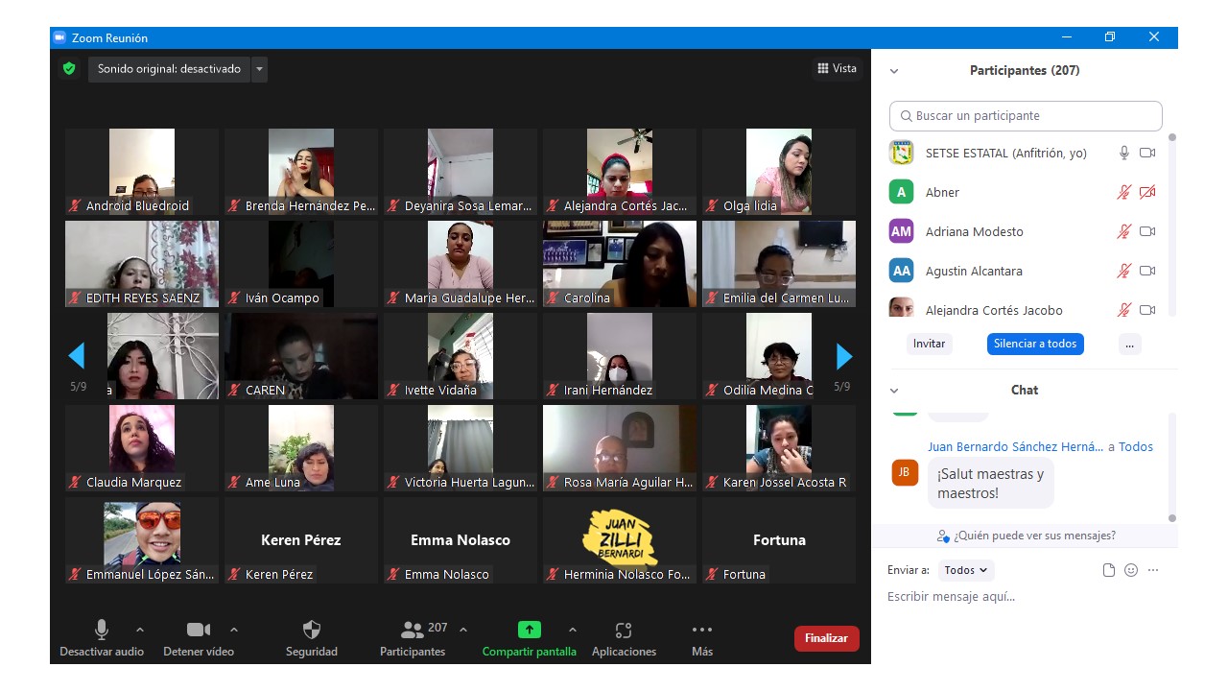Select Fortuna name tile
The height and width of the screenshot is (691, 1228).
click(x=779, y=540)
